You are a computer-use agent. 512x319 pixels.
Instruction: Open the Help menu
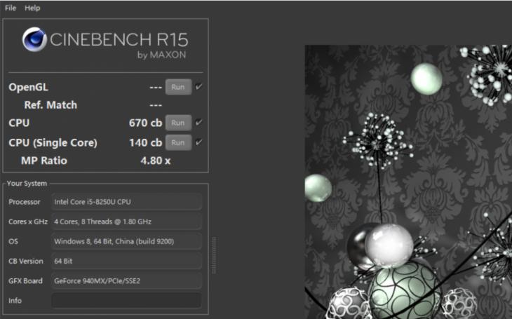pyautogui.click(x=32, y=8)
